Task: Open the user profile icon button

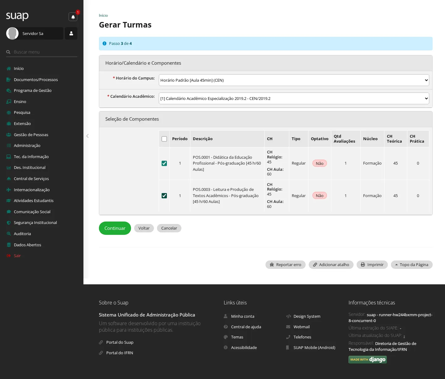Action: point(71,33)
